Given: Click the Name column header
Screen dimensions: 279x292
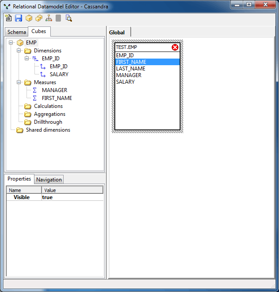Looking at the screenshot, I should point(24,190).
